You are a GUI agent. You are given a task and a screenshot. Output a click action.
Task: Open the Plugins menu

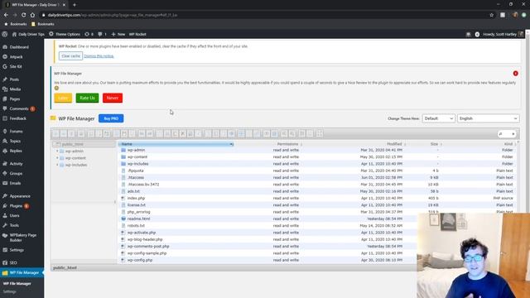16,206
